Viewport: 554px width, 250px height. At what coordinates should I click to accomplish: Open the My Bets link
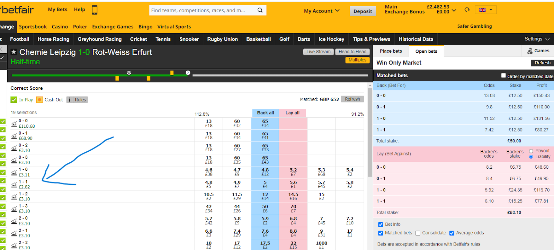pos(57,10)
